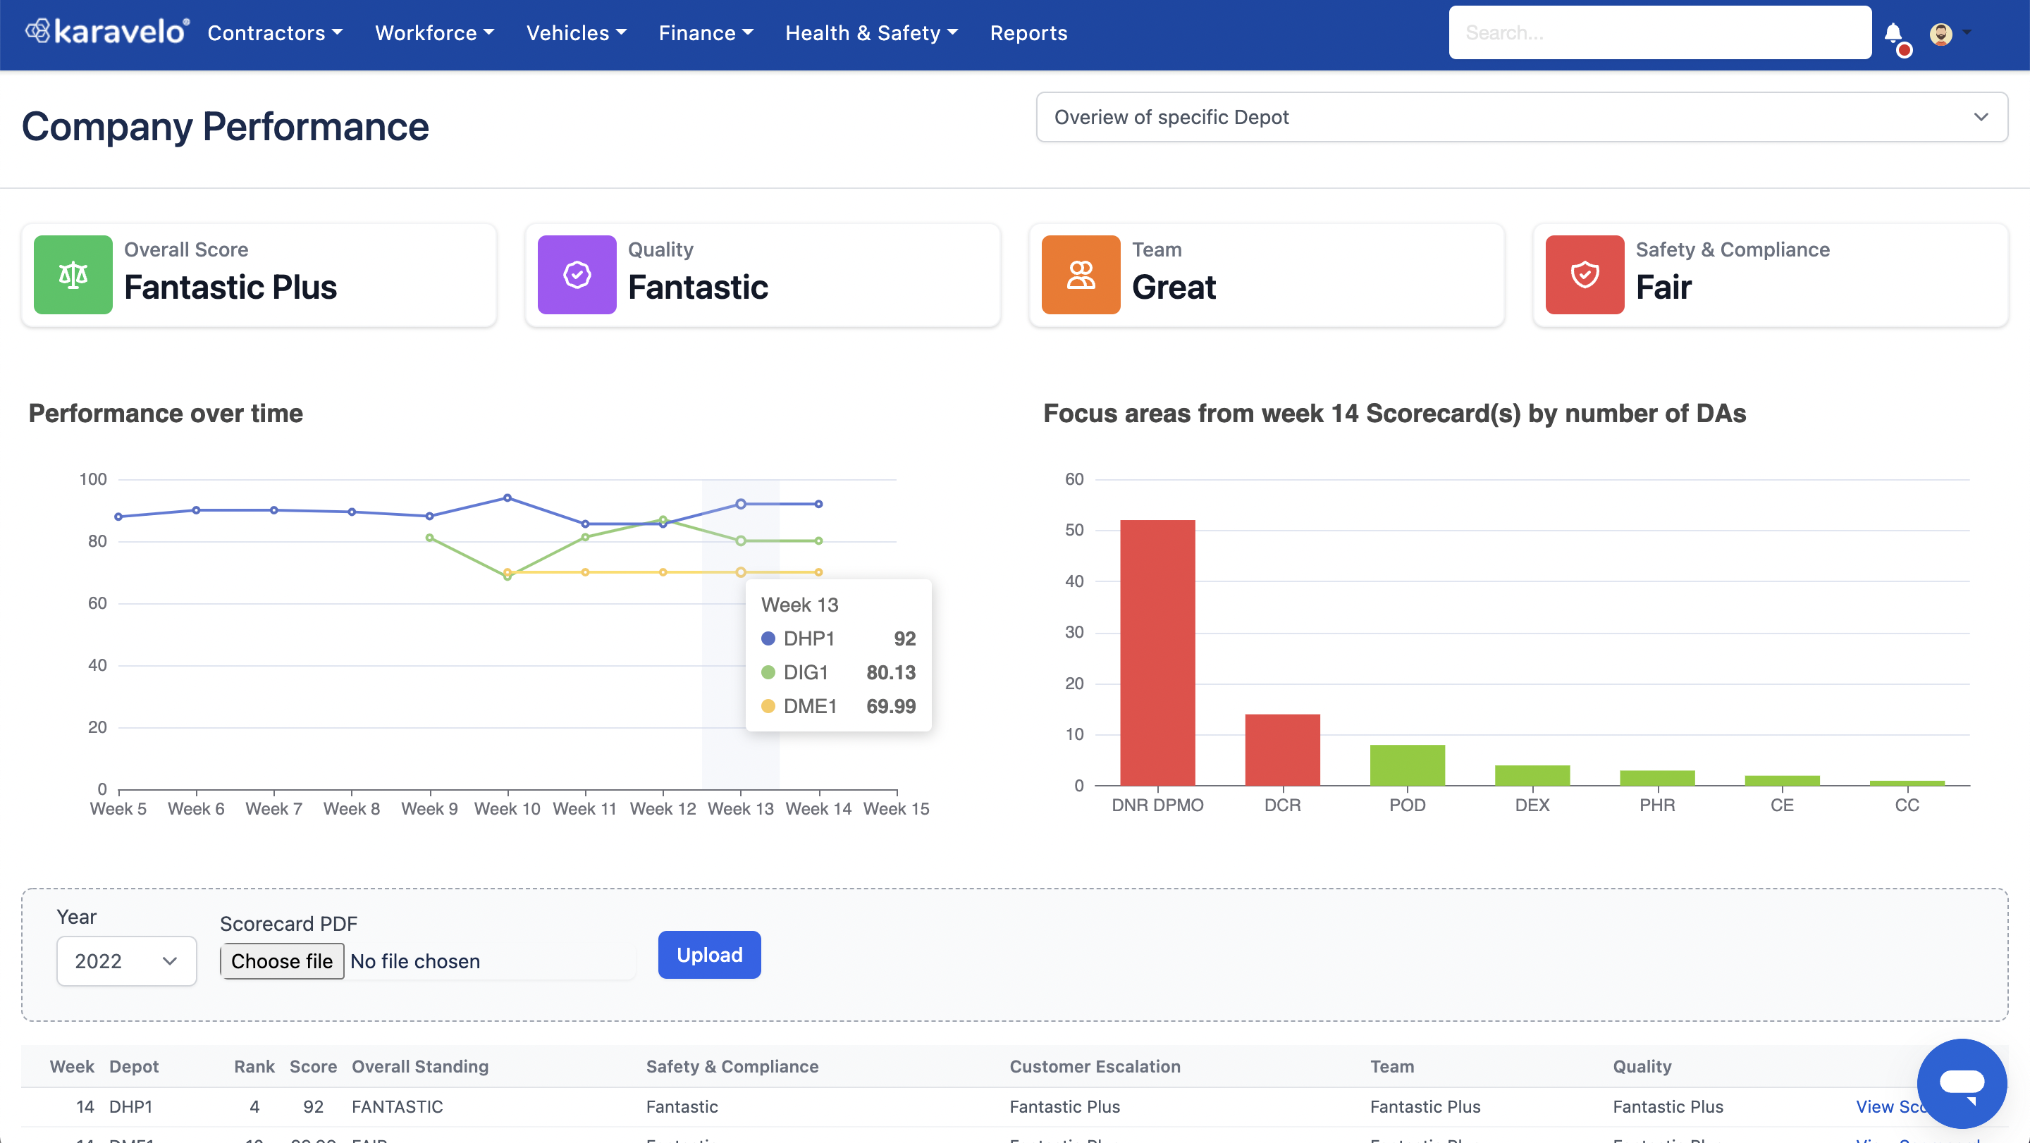Click the green Overall Score scales icon
This screenshot has height=1143, width=2030.
73,275
